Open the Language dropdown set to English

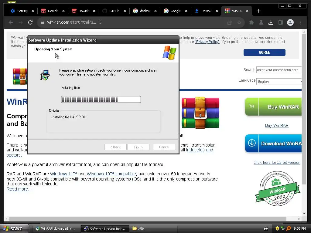(x=279, y=82)
